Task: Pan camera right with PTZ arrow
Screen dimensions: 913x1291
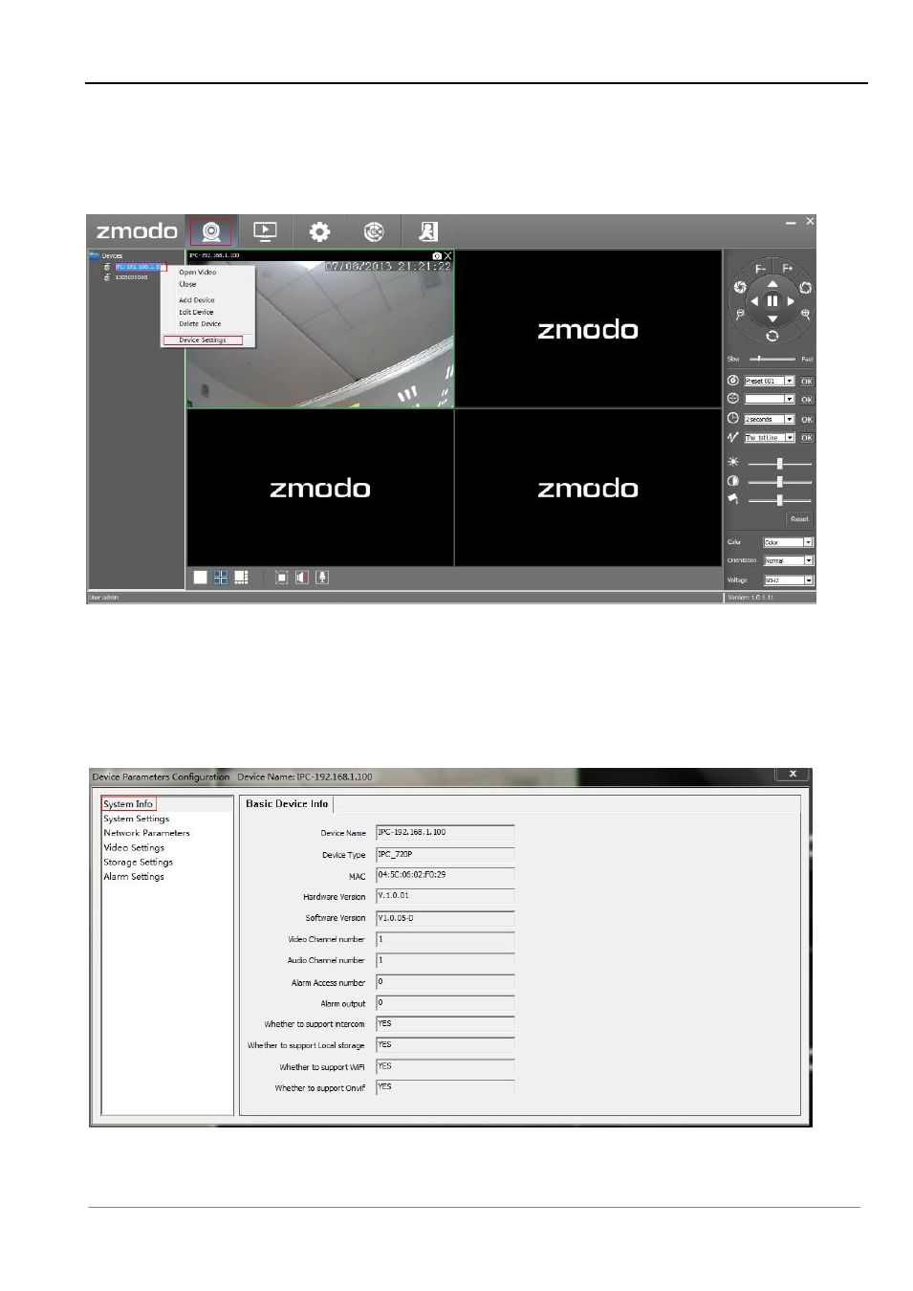Action: point(791,301)
